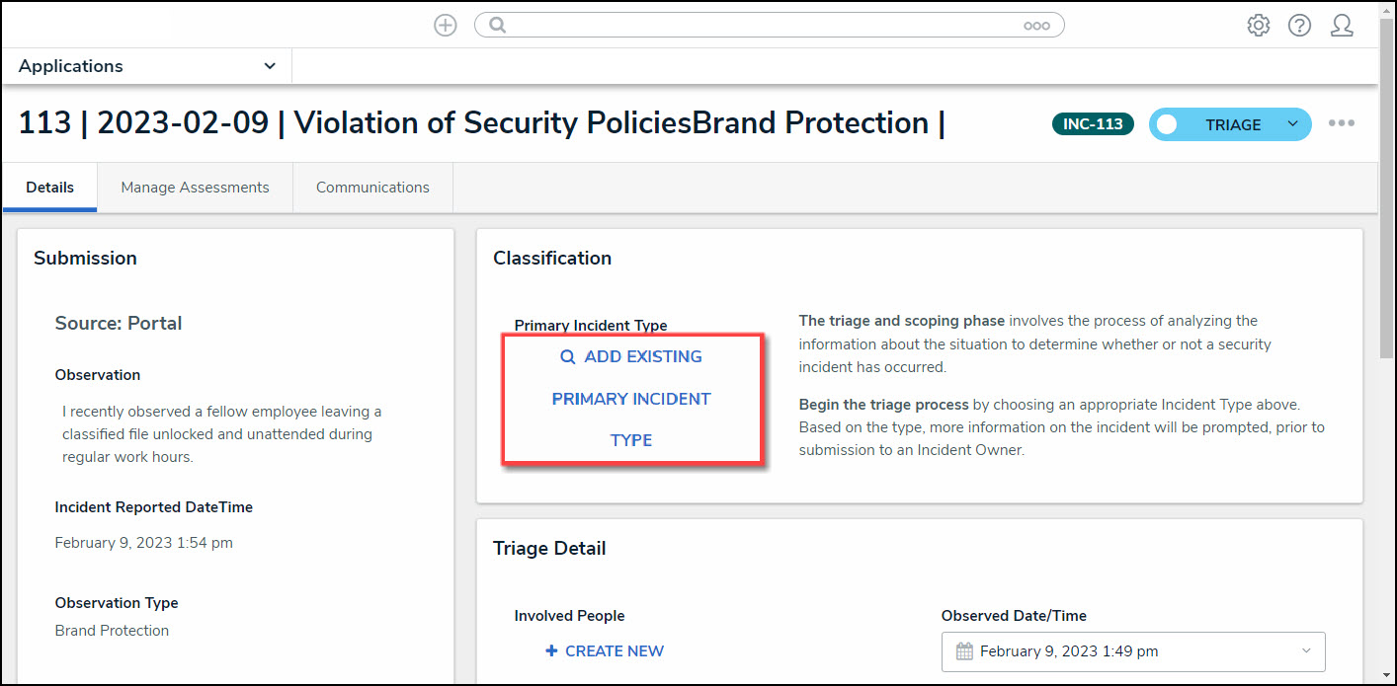Click the INC-113 badge
Image resolution: width=1397 pixels, height=686 pixels.
coord(1093,124)
